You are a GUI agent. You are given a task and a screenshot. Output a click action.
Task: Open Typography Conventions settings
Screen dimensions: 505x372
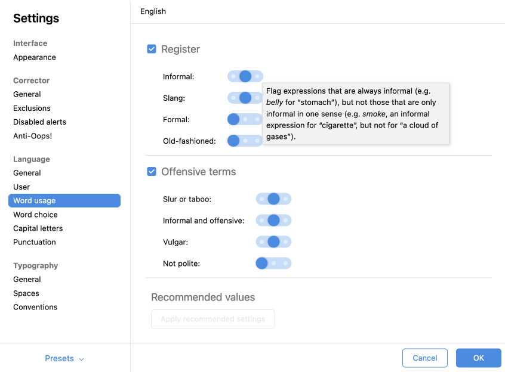(35, 307)
